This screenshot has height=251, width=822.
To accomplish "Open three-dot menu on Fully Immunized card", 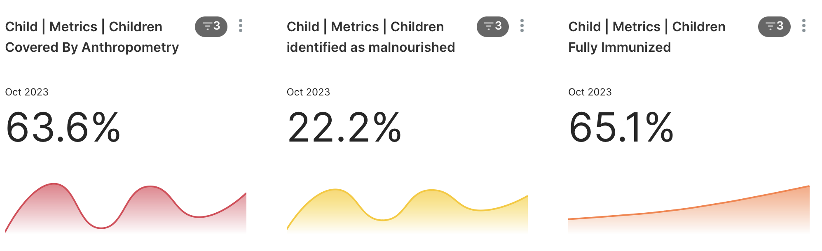I will pos(803,26).
